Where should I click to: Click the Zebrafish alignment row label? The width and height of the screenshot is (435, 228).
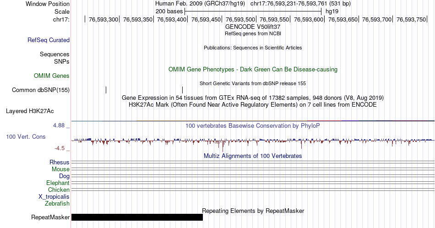(x=57, y=203)
